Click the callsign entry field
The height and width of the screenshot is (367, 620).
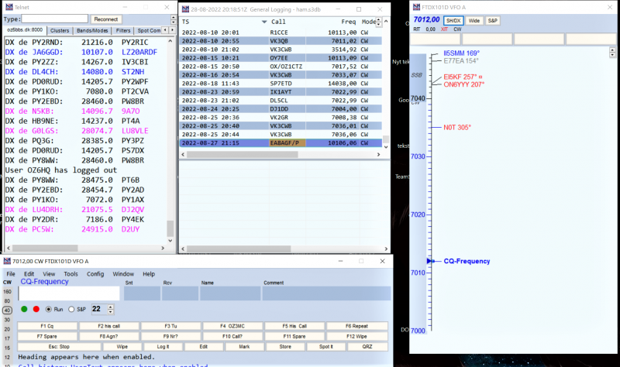point(69,293)
